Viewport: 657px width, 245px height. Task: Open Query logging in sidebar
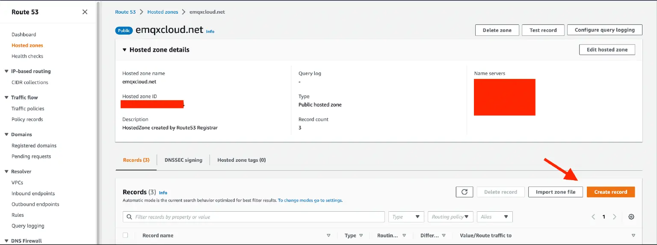(28, 226)
